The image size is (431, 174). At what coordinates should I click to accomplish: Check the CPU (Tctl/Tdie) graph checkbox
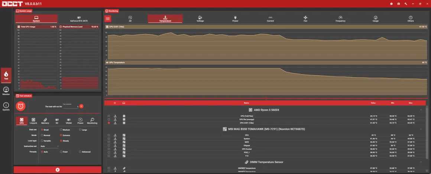[x=109, y=116]
